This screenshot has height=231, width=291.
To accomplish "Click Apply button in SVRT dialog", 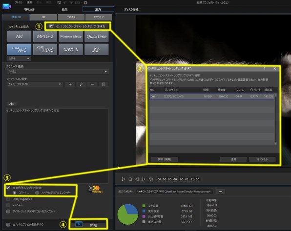I will 233,159.
